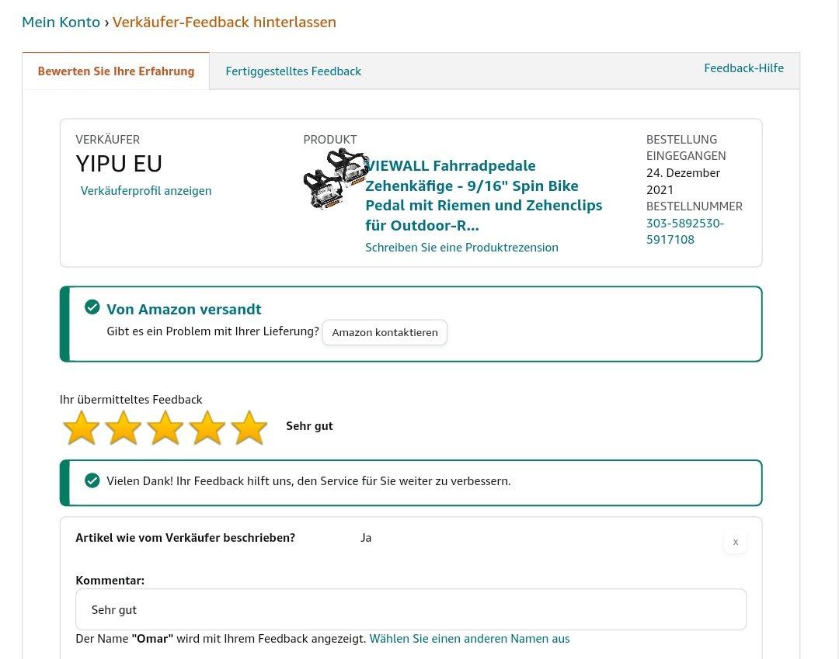Select the third rating star

(165, 428)
